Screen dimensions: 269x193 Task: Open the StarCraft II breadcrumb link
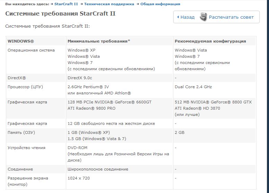66,4
